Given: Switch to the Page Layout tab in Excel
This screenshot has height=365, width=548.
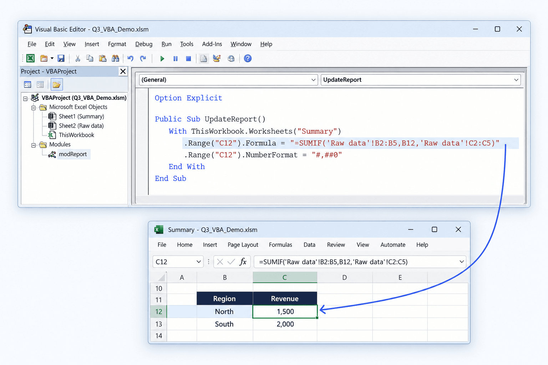Looking at the screenshot, I should (x=243, y=245).
